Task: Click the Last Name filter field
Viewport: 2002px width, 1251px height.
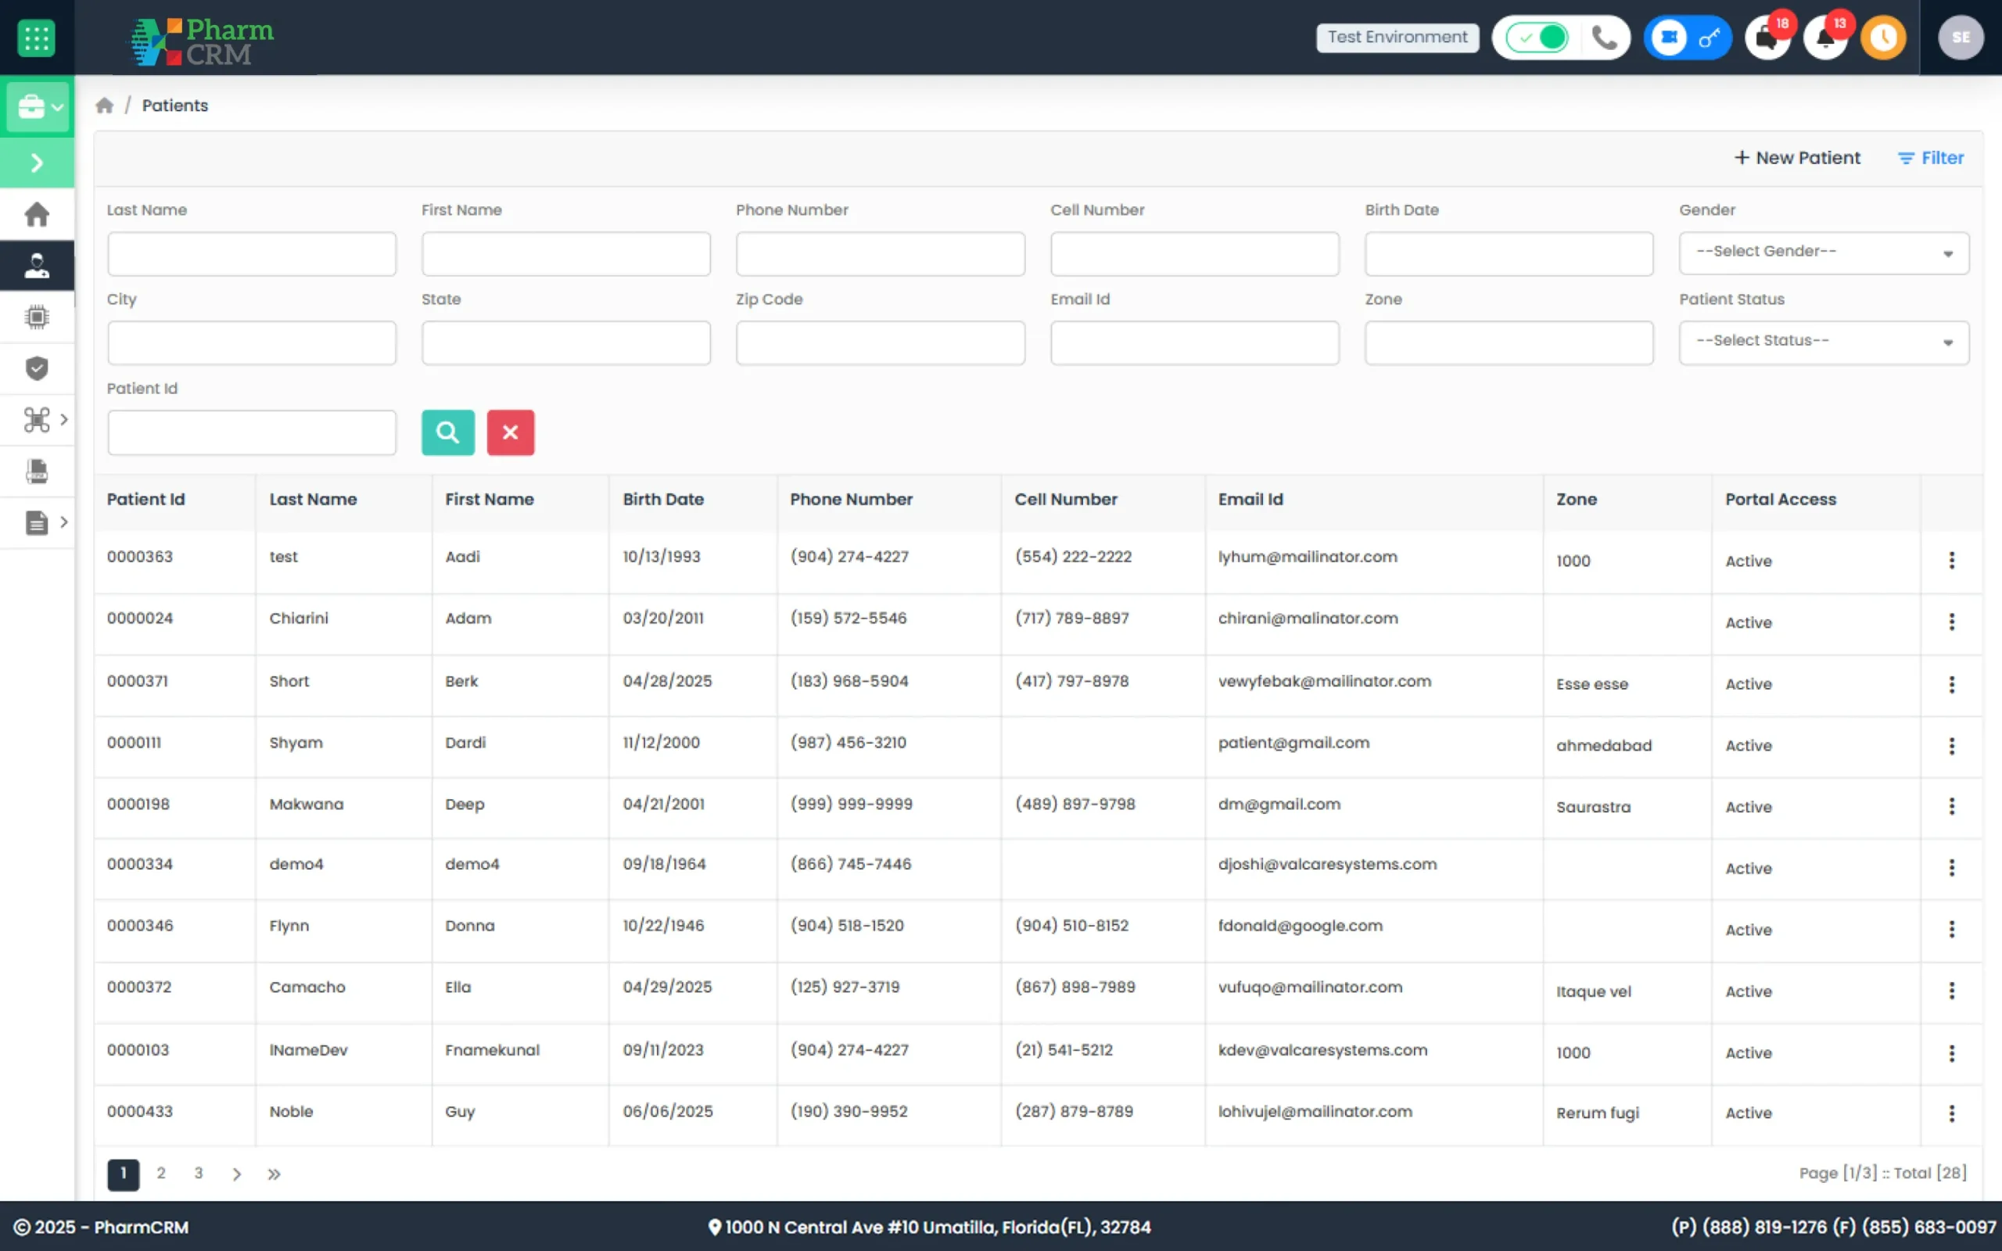Action: point(252,254)
